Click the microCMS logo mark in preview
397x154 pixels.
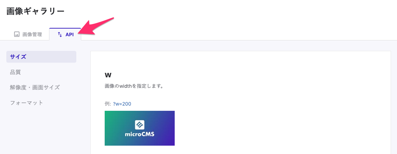pyautogui.click(x=139, y=125)
